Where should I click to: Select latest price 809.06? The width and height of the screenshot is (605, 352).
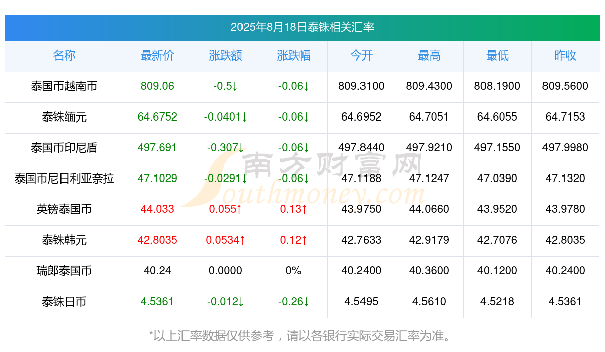click(157, 86)
